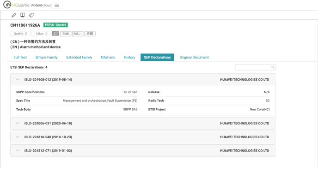Screen dimensions: 318x176
Task: Collapse the ISLD-201908-012 declaration chevron
Action: tap(18, 80)
